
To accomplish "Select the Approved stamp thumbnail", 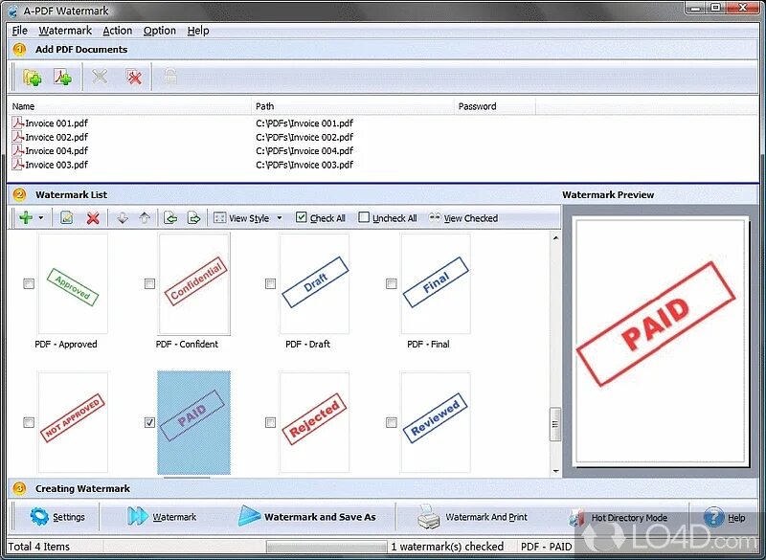I will click(x=73, y=283).
